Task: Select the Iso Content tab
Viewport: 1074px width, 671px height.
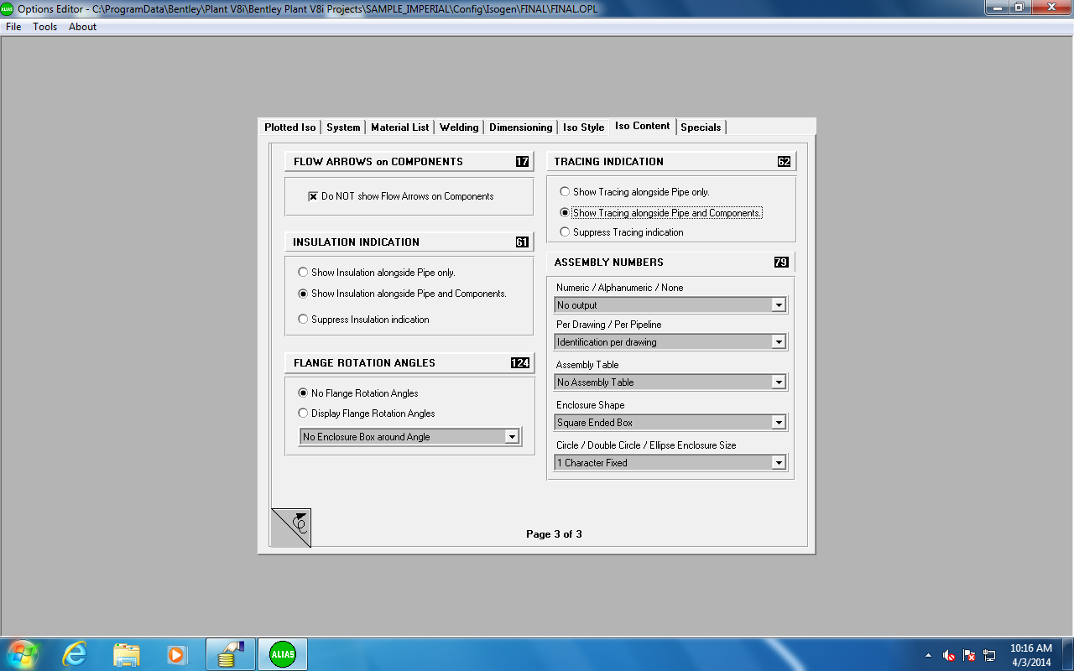Action: [x=643, y=126]
